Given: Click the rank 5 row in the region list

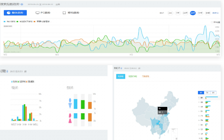Looking at the screenshot, I should [x=209, y=116].
